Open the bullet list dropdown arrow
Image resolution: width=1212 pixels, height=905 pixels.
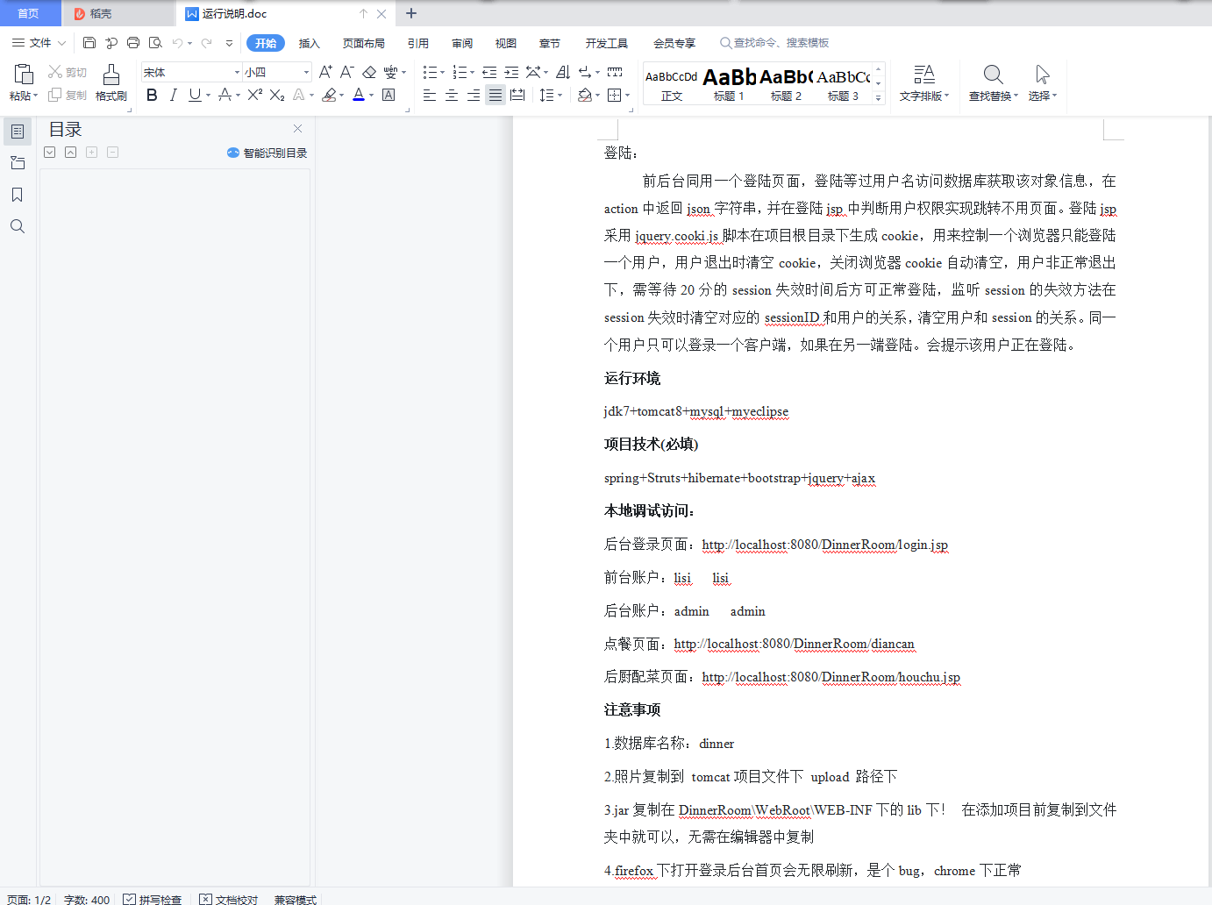443,72
